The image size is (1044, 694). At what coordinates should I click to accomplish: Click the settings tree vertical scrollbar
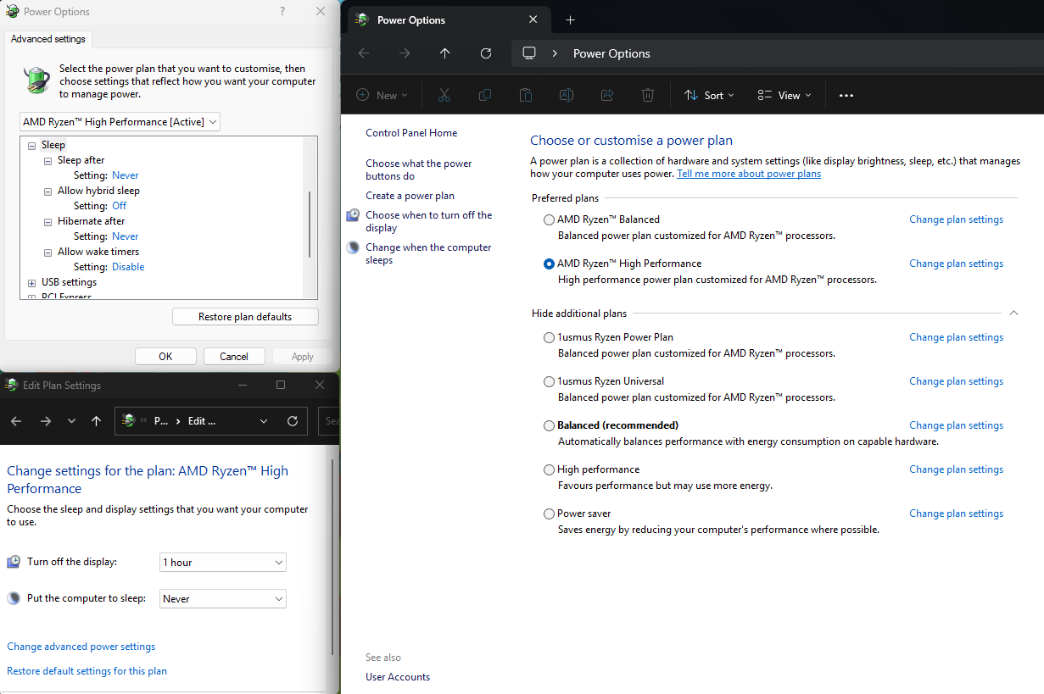click(x=310, y=225)
